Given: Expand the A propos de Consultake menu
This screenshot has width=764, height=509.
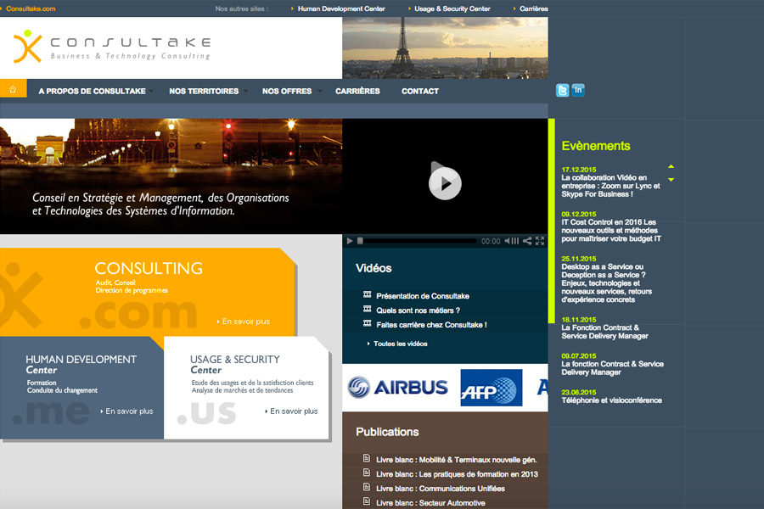Looking at the screenshot, I should 95,91.
